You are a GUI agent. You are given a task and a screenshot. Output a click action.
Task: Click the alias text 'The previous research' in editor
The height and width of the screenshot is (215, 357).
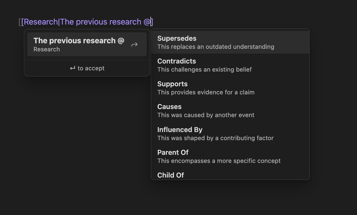point(101,22)
